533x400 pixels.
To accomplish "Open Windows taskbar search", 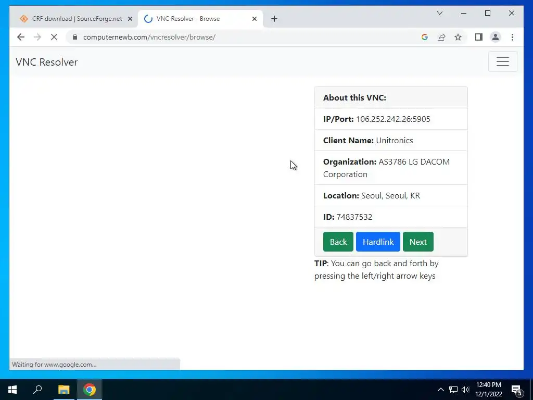I will pyautogui.click(x=37, y=390).
